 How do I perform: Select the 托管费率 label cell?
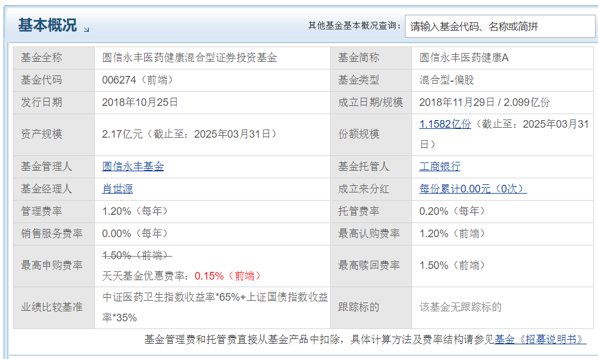click(371, 211)
